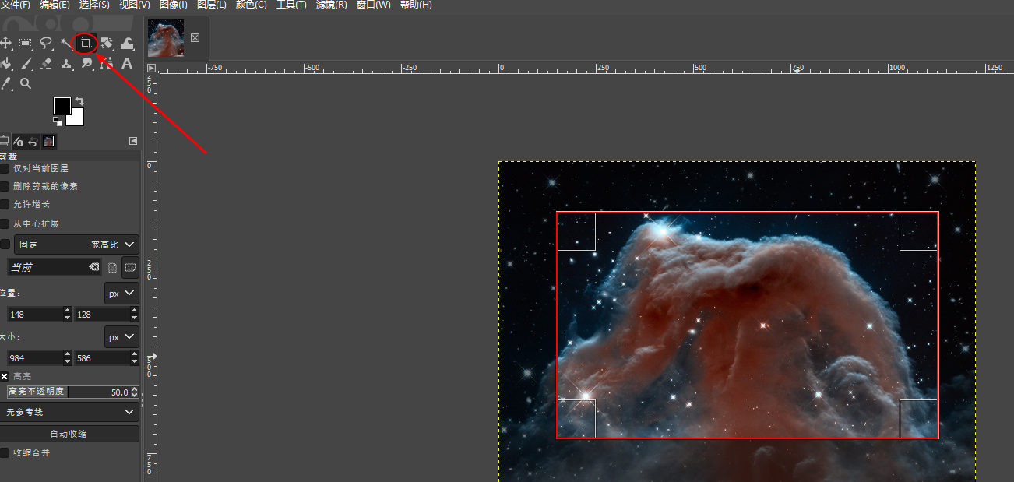
Task: Select the Paintbrush tool
Action: click(26, 64)
